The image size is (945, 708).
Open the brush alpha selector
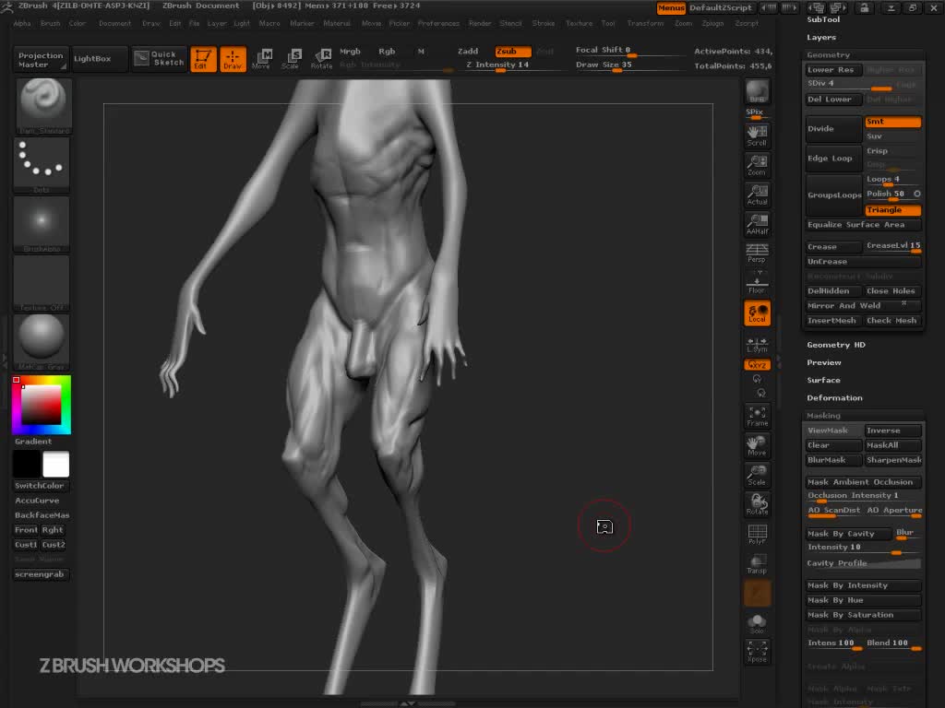pos(42,224)
